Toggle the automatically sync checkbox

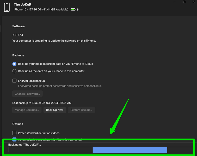[x=15, y=139]
